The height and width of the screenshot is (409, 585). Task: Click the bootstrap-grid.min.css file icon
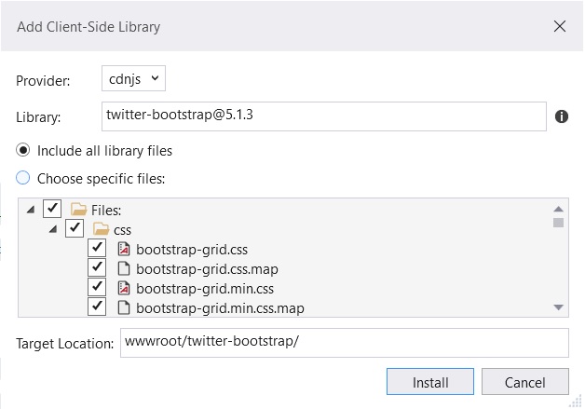point(124,288)
